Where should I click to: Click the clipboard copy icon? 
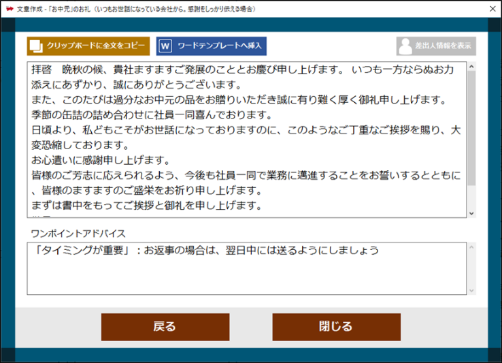[x=36, y=46]
